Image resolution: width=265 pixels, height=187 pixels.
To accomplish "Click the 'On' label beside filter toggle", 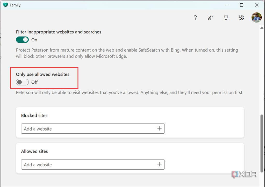I will click(34, 40).
